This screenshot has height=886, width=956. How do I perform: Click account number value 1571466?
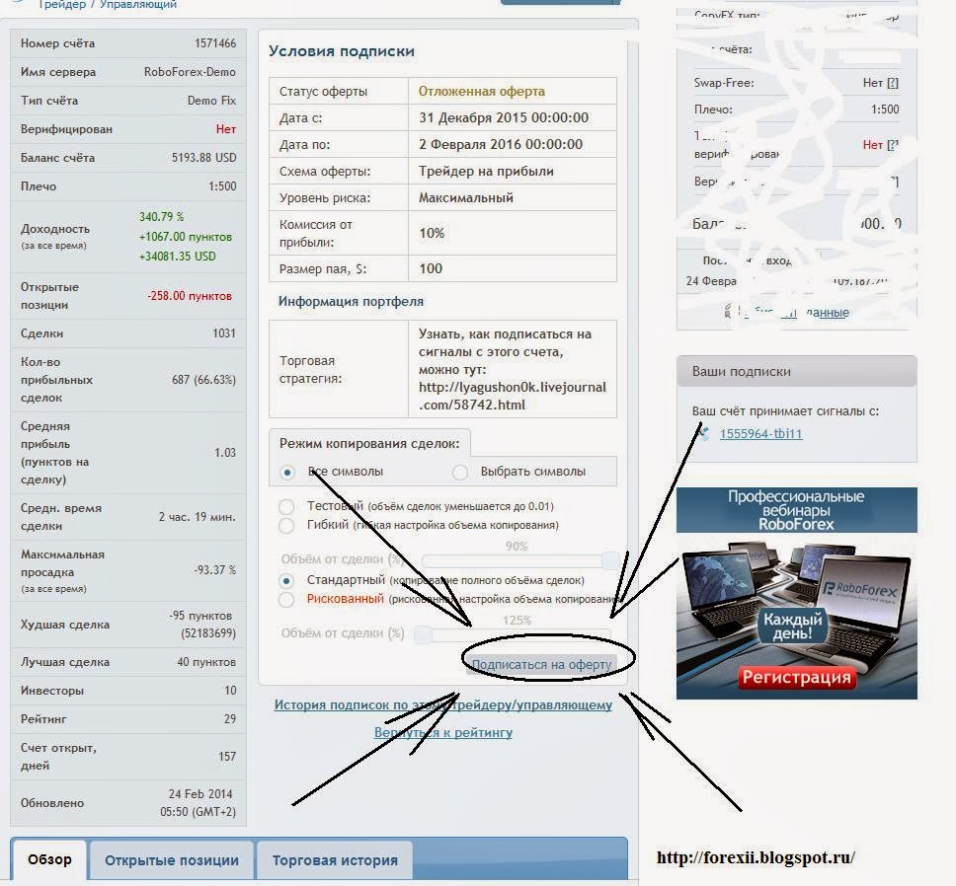[x=215, y=43]
